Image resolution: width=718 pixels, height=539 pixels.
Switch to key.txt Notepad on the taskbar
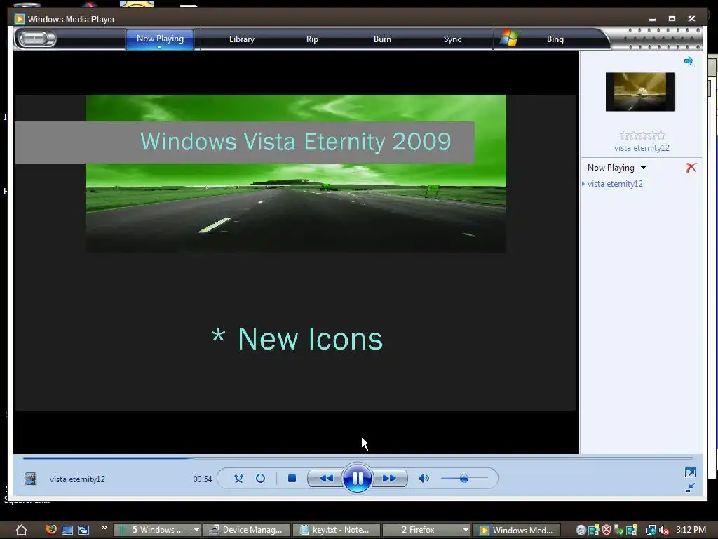click(336, 530)
